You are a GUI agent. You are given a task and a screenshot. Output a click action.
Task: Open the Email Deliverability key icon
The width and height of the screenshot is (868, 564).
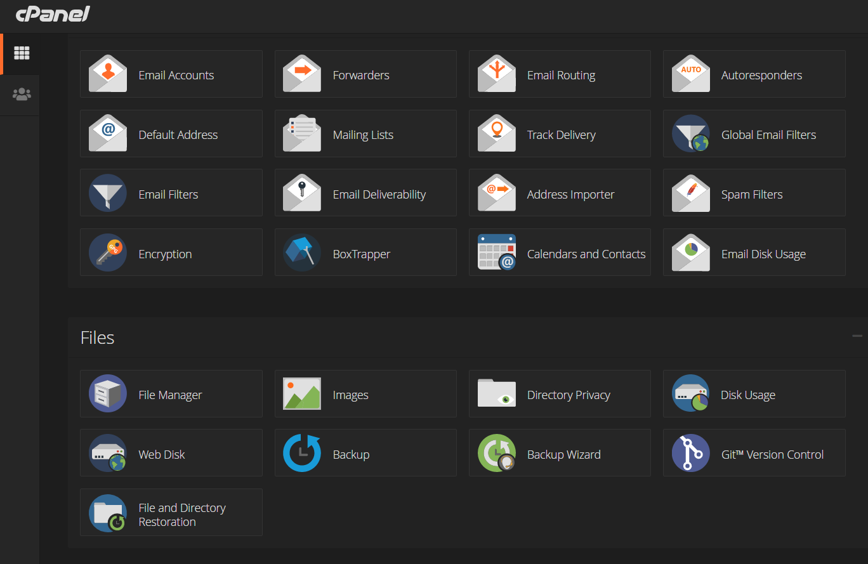click(302, 193)
